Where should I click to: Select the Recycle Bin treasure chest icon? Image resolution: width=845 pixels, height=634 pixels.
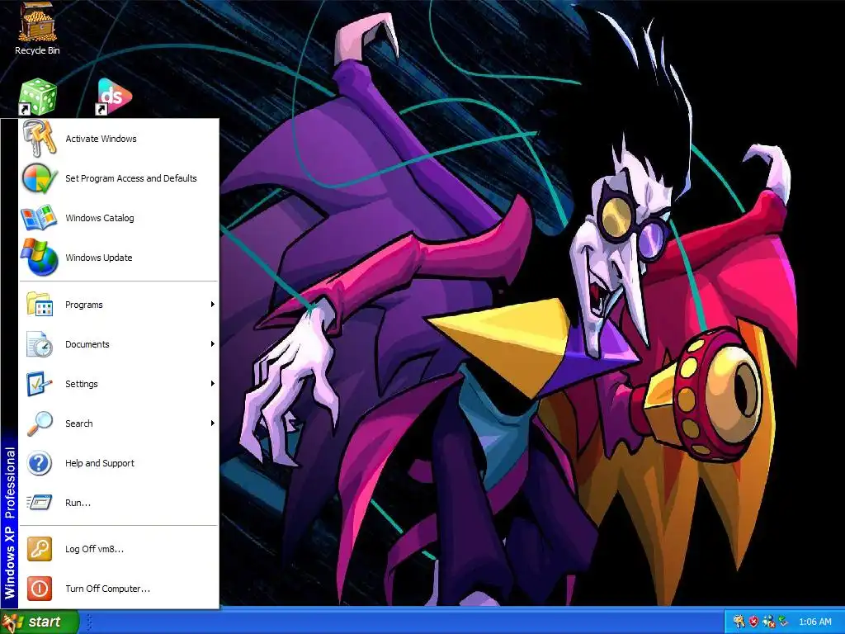pos(37,21)
